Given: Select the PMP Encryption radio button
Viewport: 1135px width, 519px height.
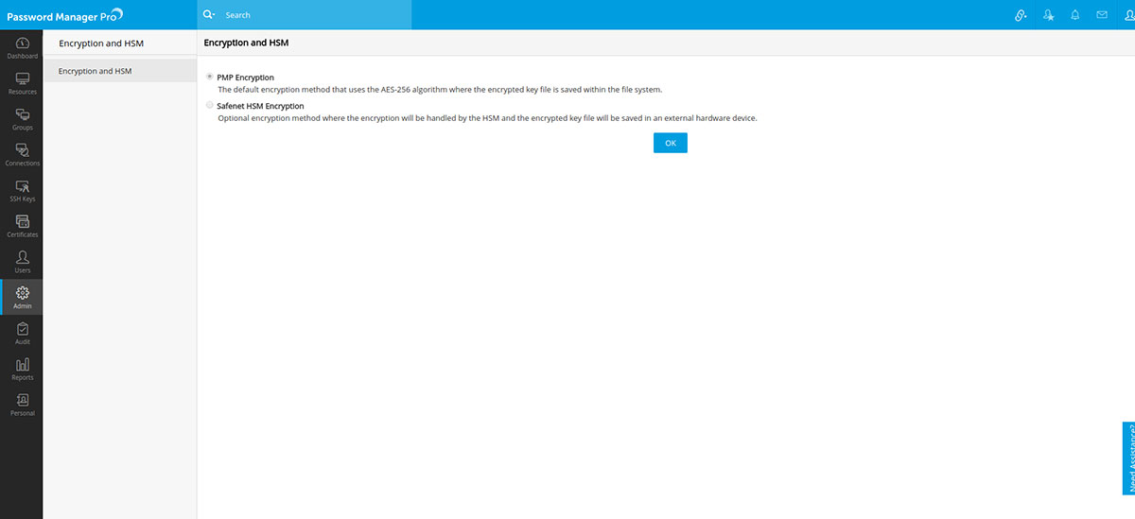Looking at the screenshot, I should 209,77.
